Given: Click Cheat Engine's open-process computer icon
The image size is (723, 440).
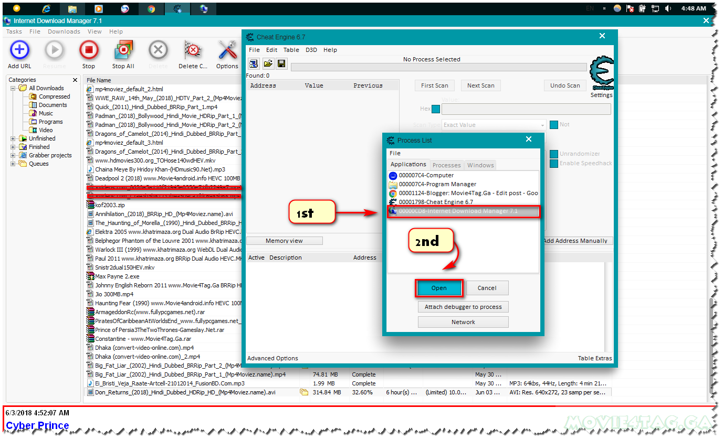Looking at the screenshot, I should 254,63.
